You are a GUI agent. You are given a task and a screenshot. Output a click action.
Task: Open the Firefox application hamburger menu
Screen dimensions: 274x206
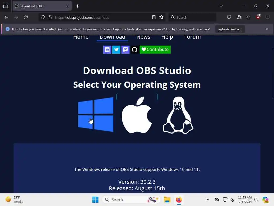click(x=268, y=17)
